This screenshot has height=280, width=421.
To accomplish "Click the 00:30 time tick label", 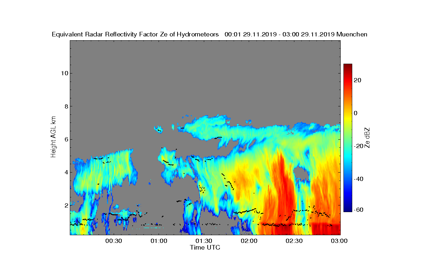I will (113, 241).
